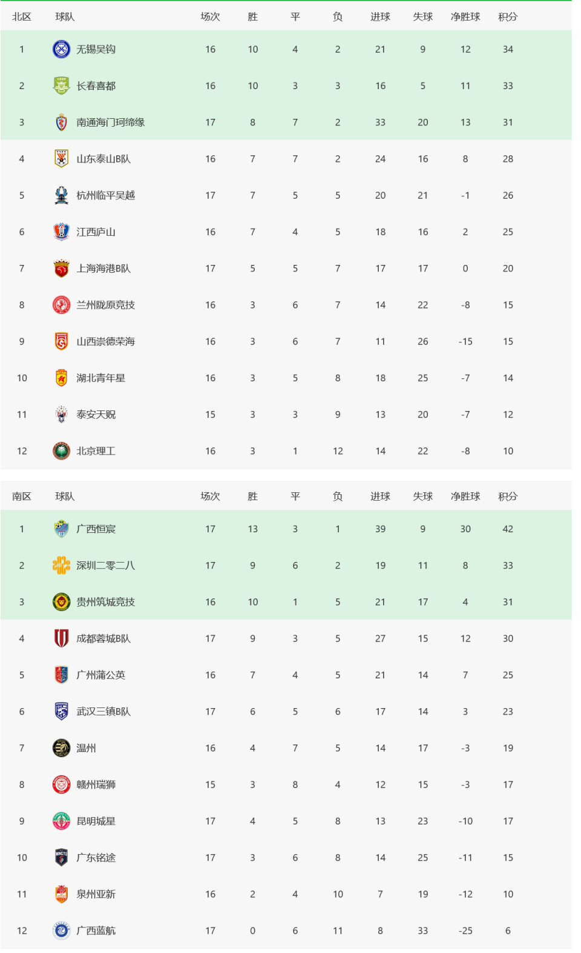Select the 上海海港B队 red crest icon
The image size is (581, 953).
pyautogui.click(x=61, y=269)
